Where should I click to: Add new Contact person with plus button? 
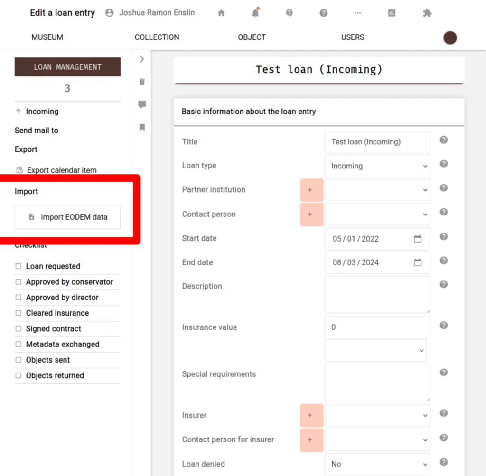click(x=311, y=214)
